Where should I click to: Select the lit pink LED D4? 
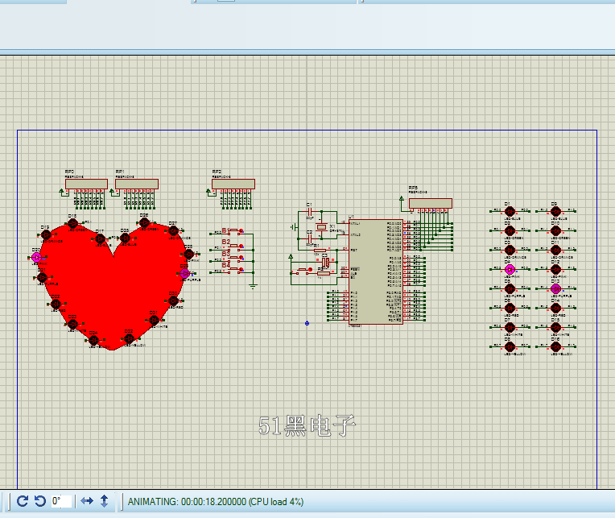click(x=510, y=269)
